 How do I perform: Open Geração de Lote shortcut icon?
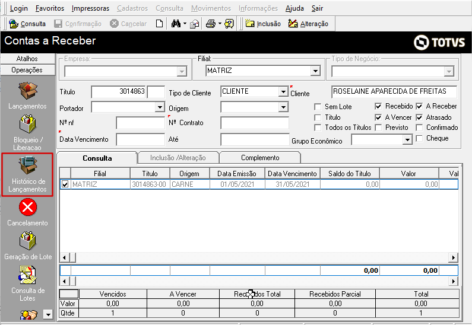coord(28,241)
